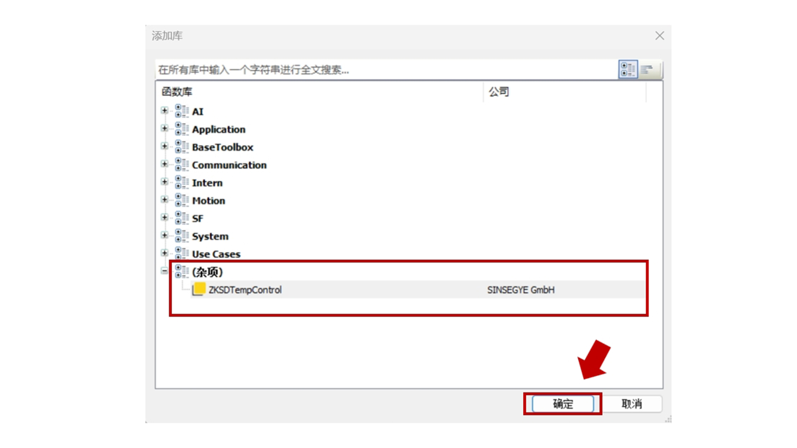
Task: Select the (杂项) label
Action: click(x=208, y=272)
